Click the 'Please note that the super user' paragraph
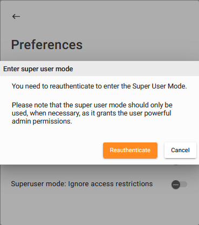The image size is (199, 225). tap(92, 113)
